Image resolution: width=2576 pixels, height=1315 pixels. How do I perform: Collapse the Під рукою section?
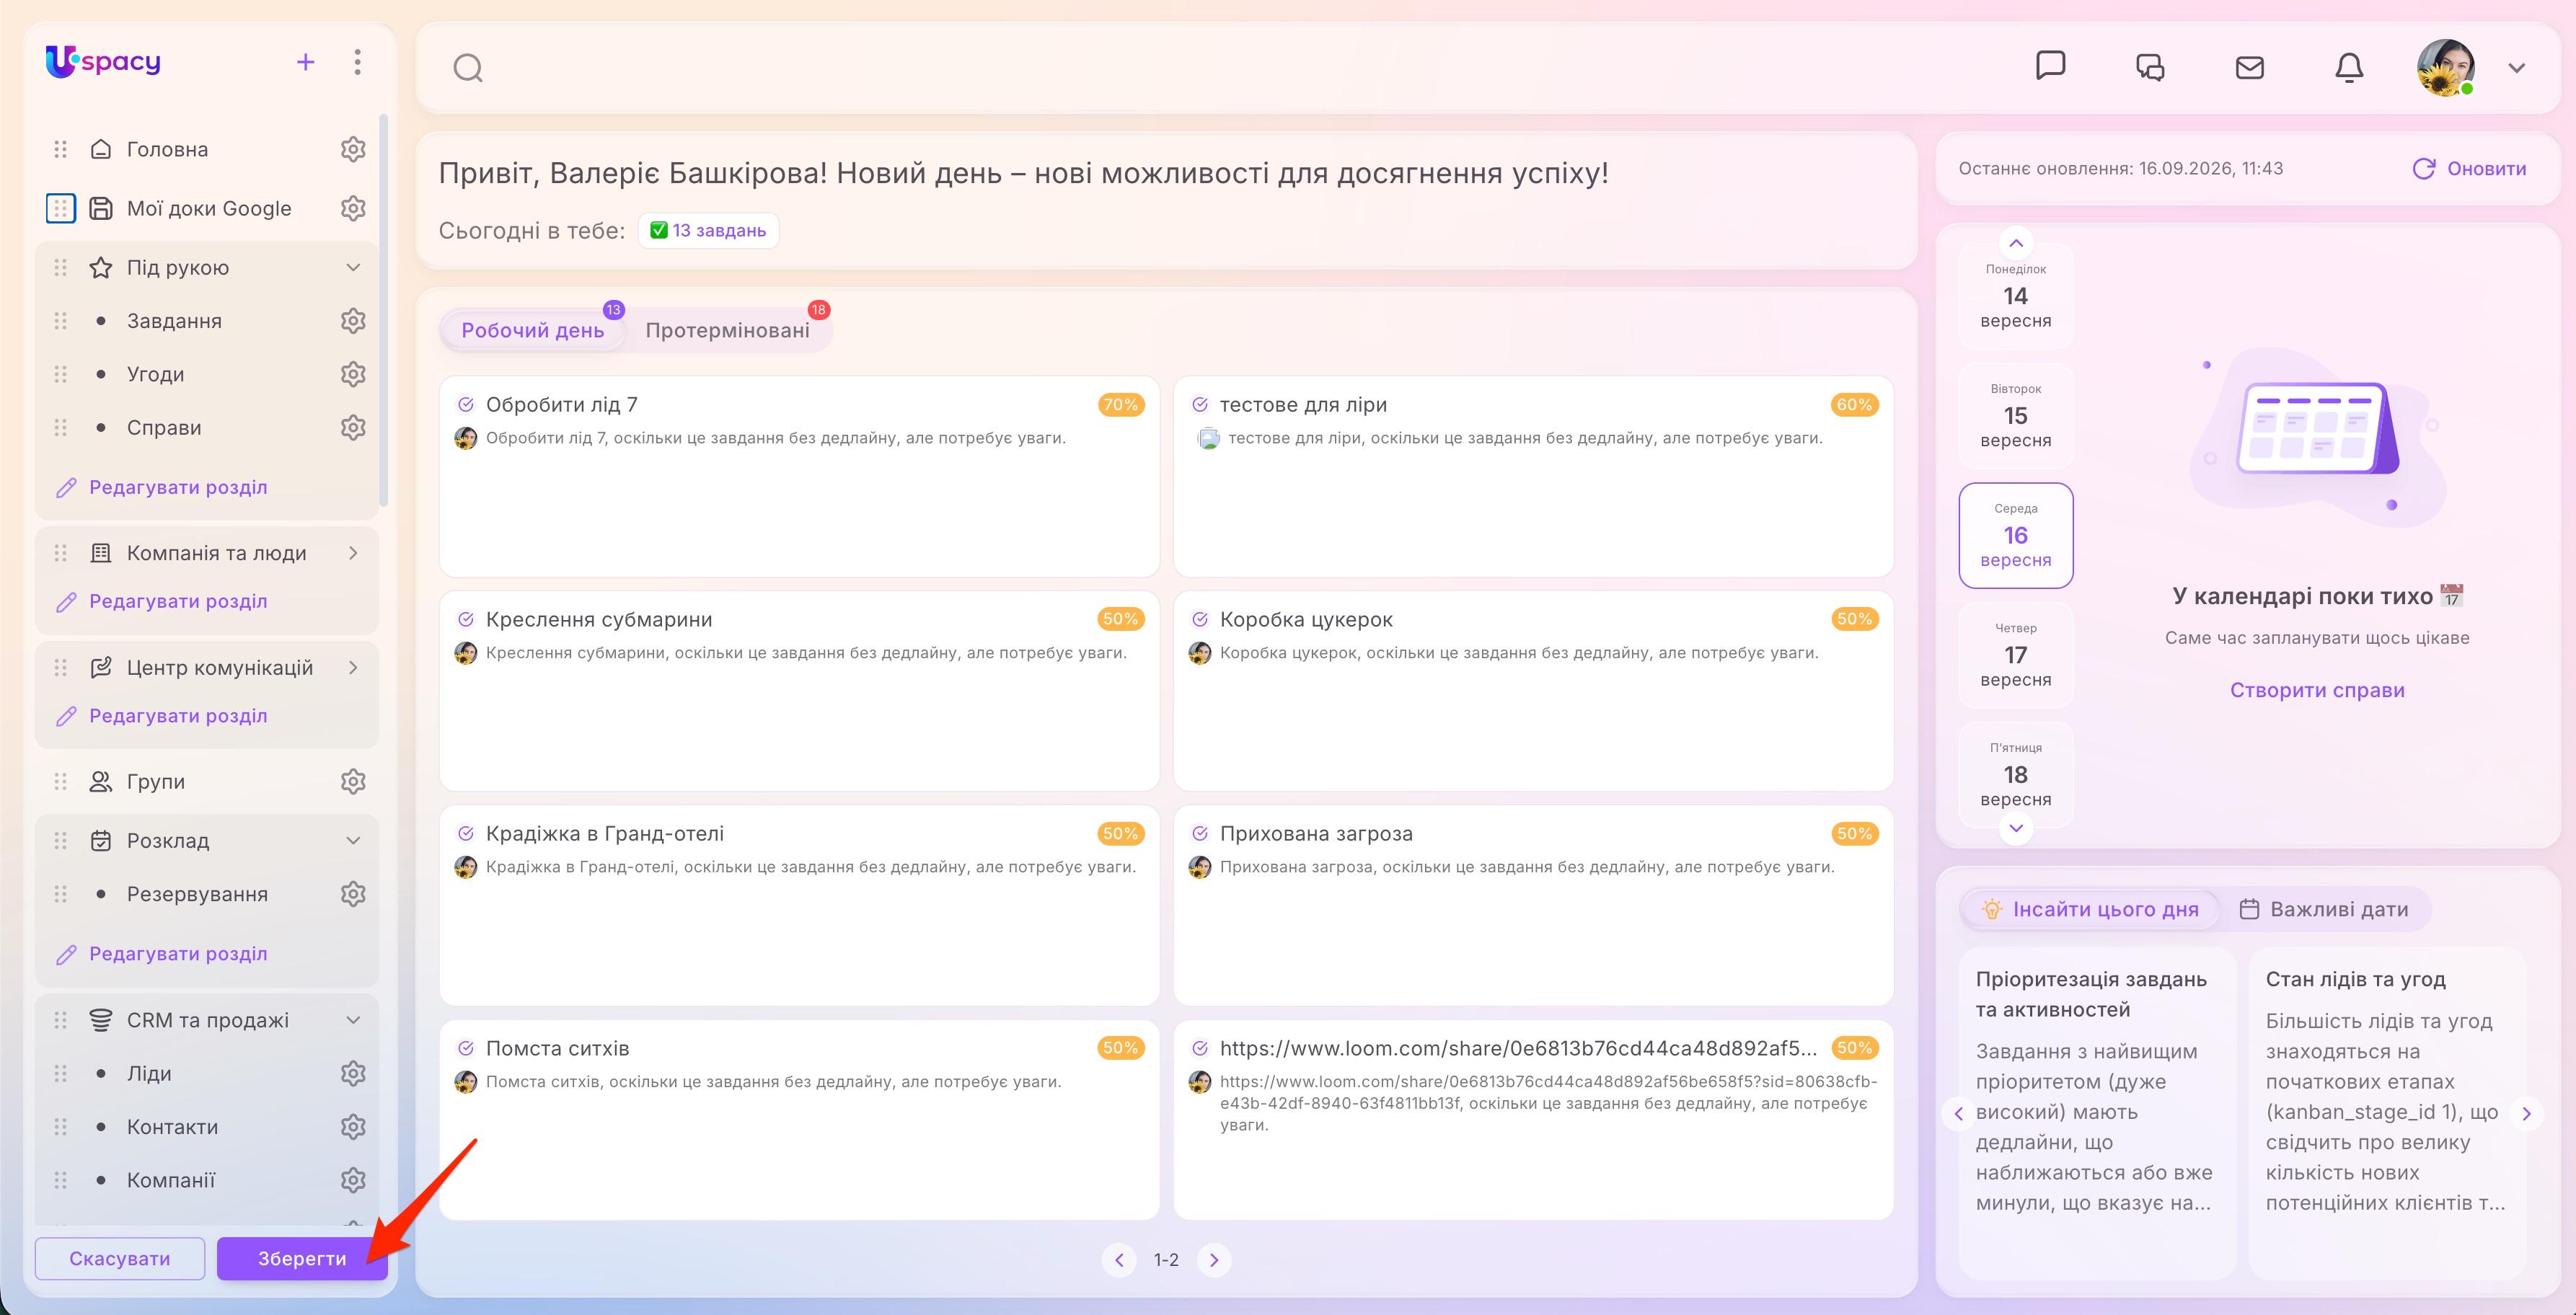coord(353,267)
